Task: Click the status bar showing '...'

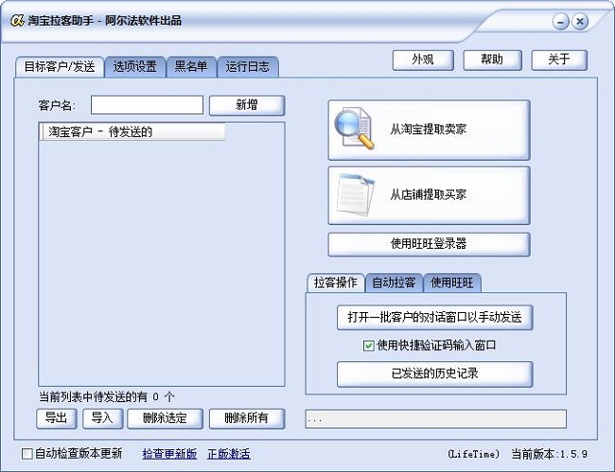Action: pyautogui.click(x=435, y=419)
